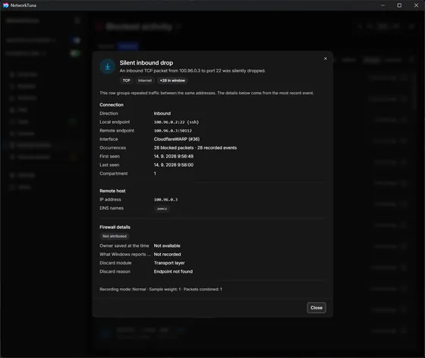Click the Endpoint not found discard reason

tap(173, 271)
